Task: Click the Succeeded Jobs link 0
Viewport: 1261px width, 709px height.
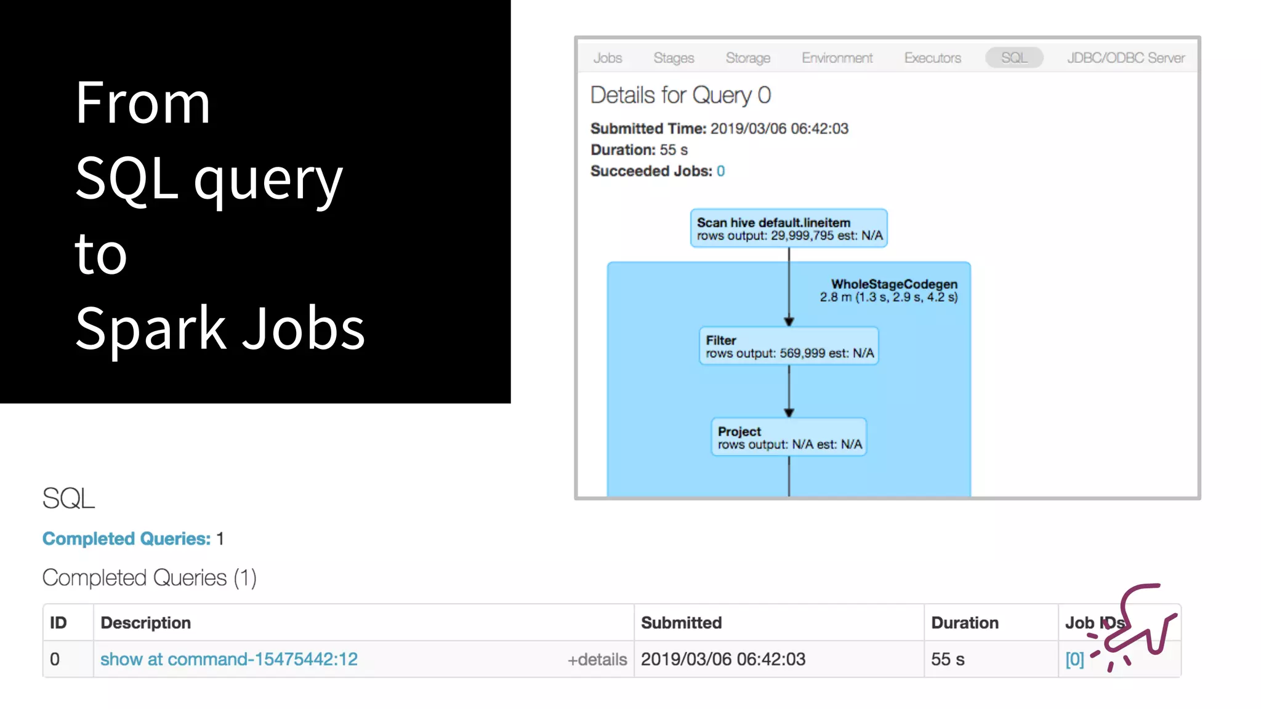Action: point(720,171)
